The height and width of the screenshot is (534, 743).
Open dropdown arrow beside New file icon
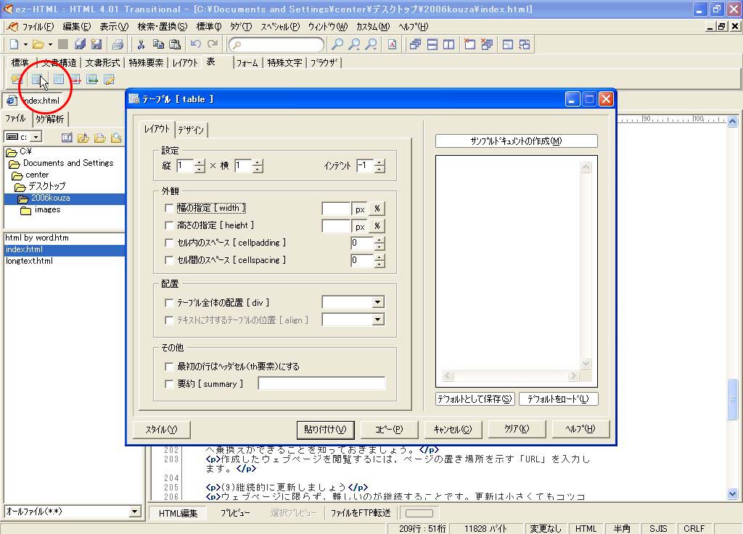pyautogui.click(x=25, y=44)
